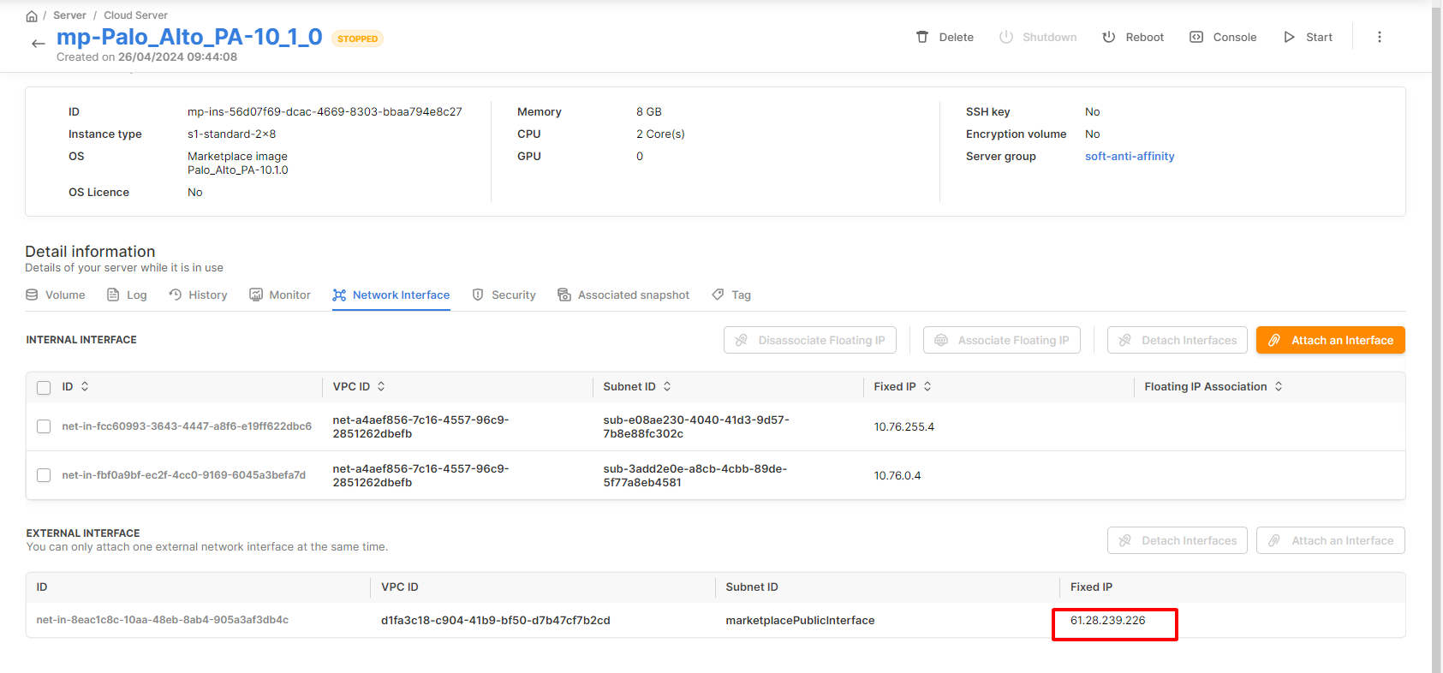Go back using the left arrow icon
Screen dimensions: 1443x673
38,44
